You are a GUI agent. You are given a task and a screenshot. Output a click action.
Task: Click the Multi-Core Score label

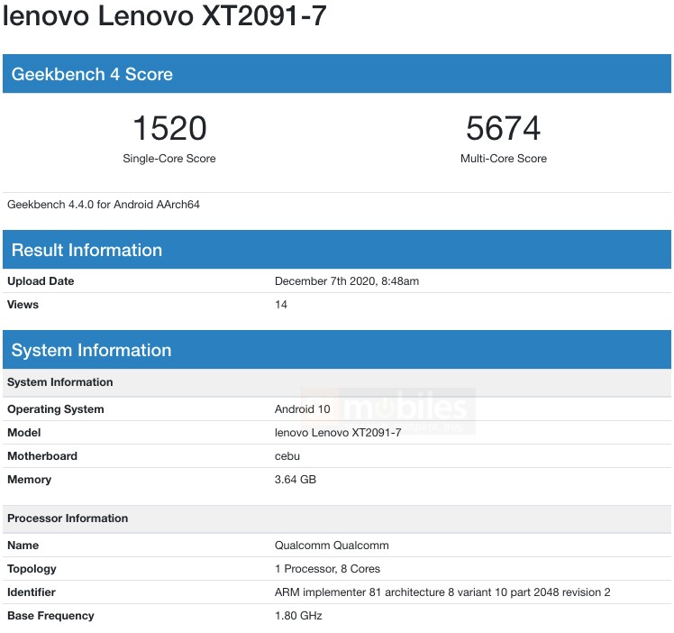[x=504, y=159]
